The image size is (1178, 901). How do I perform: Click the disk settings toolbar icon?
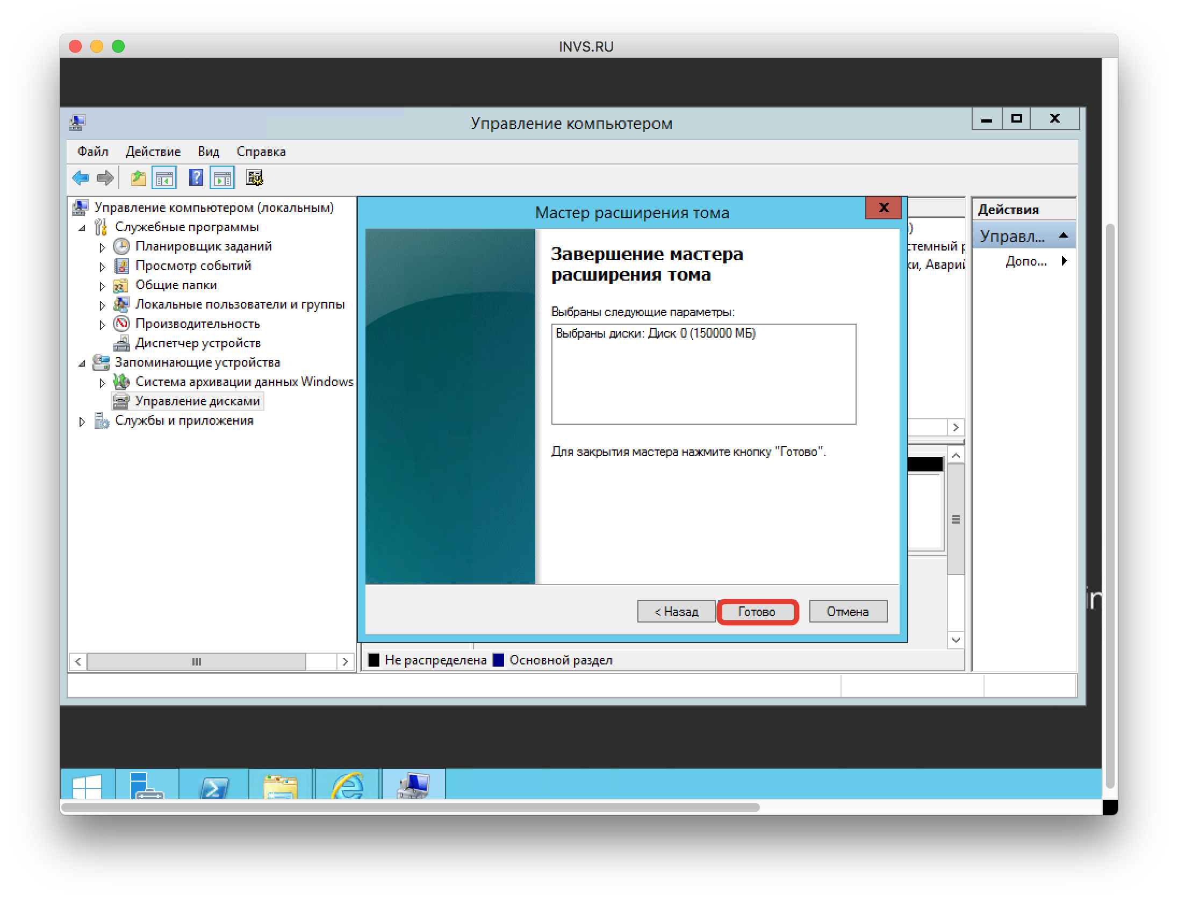click(x=254, y=177)
